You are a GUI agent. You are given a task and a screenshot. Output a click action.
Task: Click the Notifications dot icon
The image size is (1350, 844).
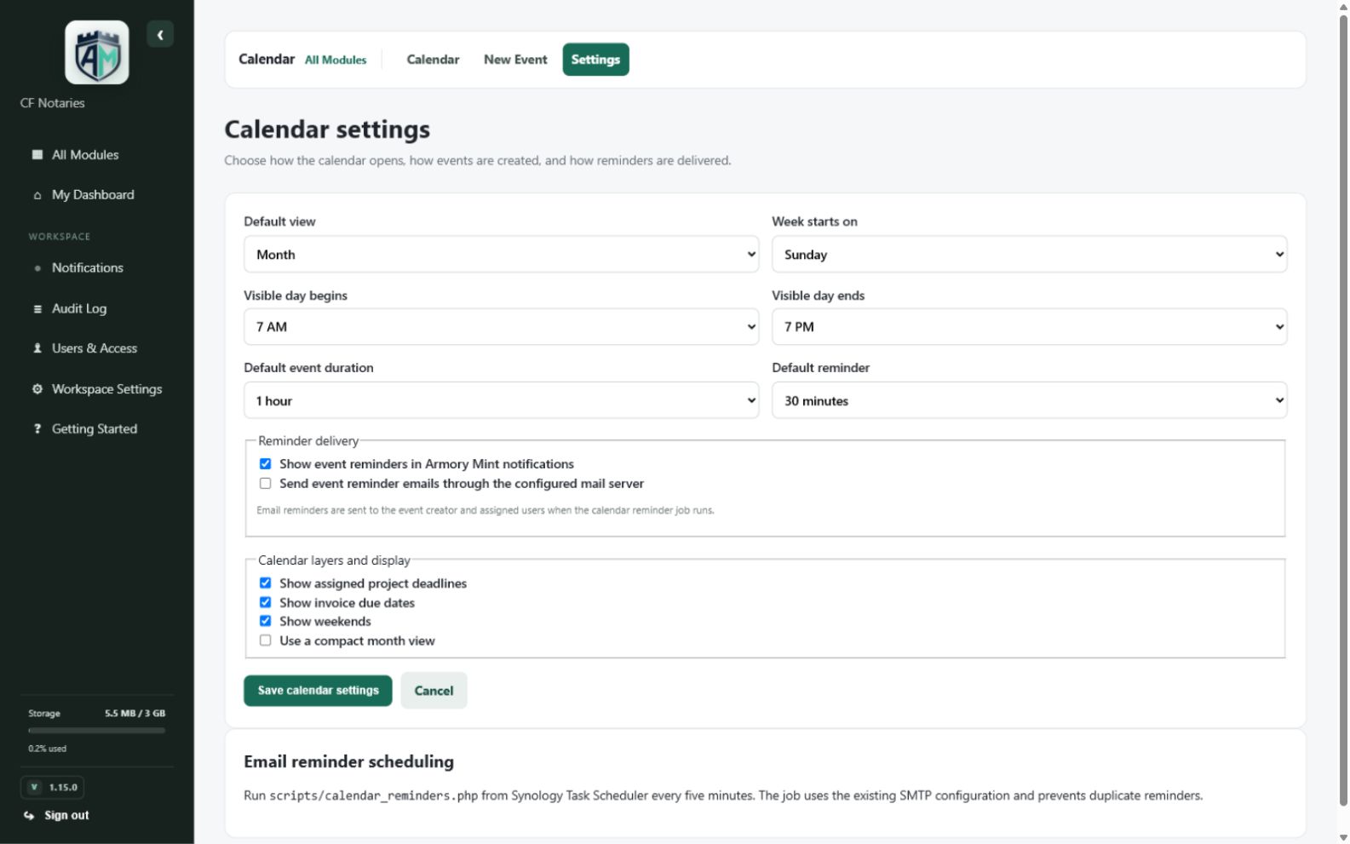click(x=37, y=268)
